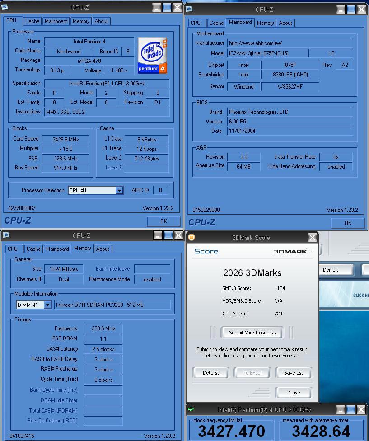Click the 2026 3DMarks score text

252,273
